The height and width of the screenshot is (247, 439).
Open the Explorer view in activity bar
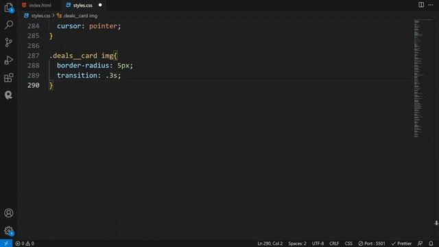pyautogui.click(x=9, y=8)
